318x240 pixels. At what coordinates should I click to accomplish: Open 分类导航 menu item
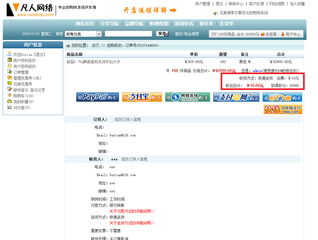click(x=109, y=24)
